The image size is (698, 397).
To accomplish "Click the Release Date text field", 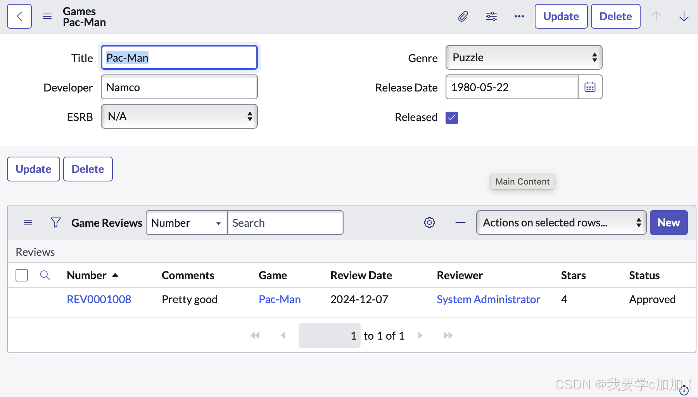I will [512, 87].
